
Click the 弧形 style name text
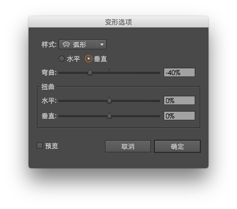(80, 44)
